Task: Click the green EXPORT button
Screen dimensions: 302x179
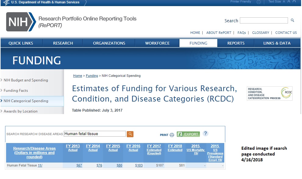Action: point(188,134)
